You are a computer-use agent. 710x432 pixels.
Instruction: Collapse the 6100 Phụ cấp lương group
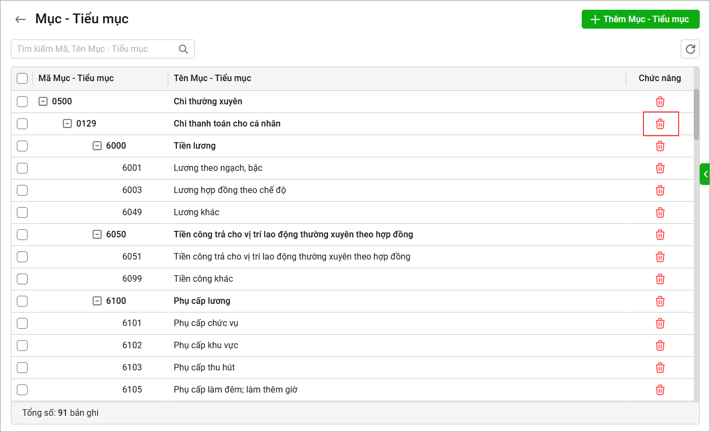pos(97,301)
